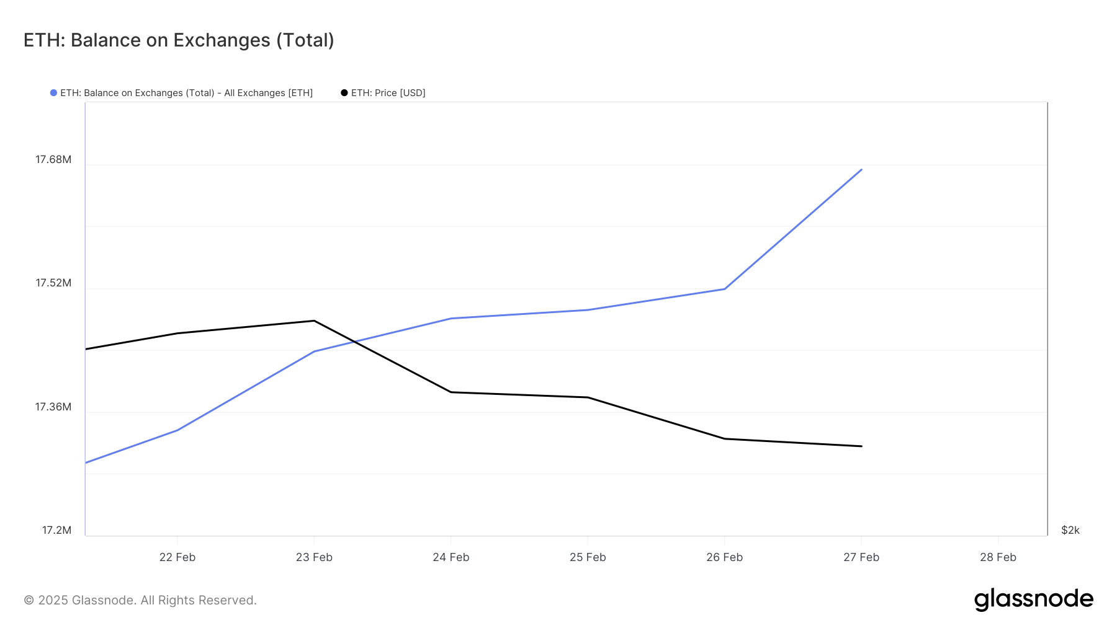Image resolution: width=1117 pixels, height=628 pixels.
Task: Click the 17.52M y-axis label
Action: pos(53,283)
